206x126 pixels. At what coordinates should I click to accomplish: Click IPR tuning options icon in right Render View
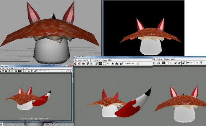tap(184, 63)
